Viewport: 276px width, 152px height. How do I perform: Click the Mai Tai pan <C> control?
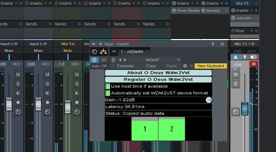(75, 64)
